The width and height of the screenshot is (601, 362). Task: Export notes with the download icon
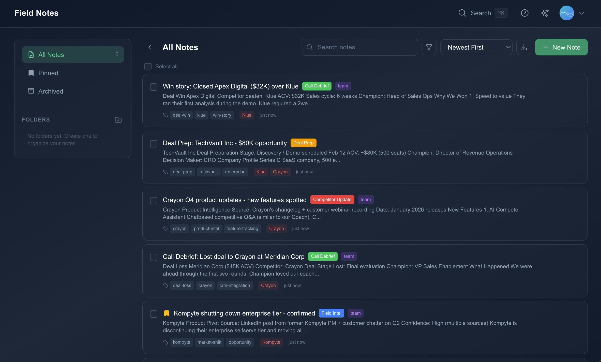(x=524, y=47)
